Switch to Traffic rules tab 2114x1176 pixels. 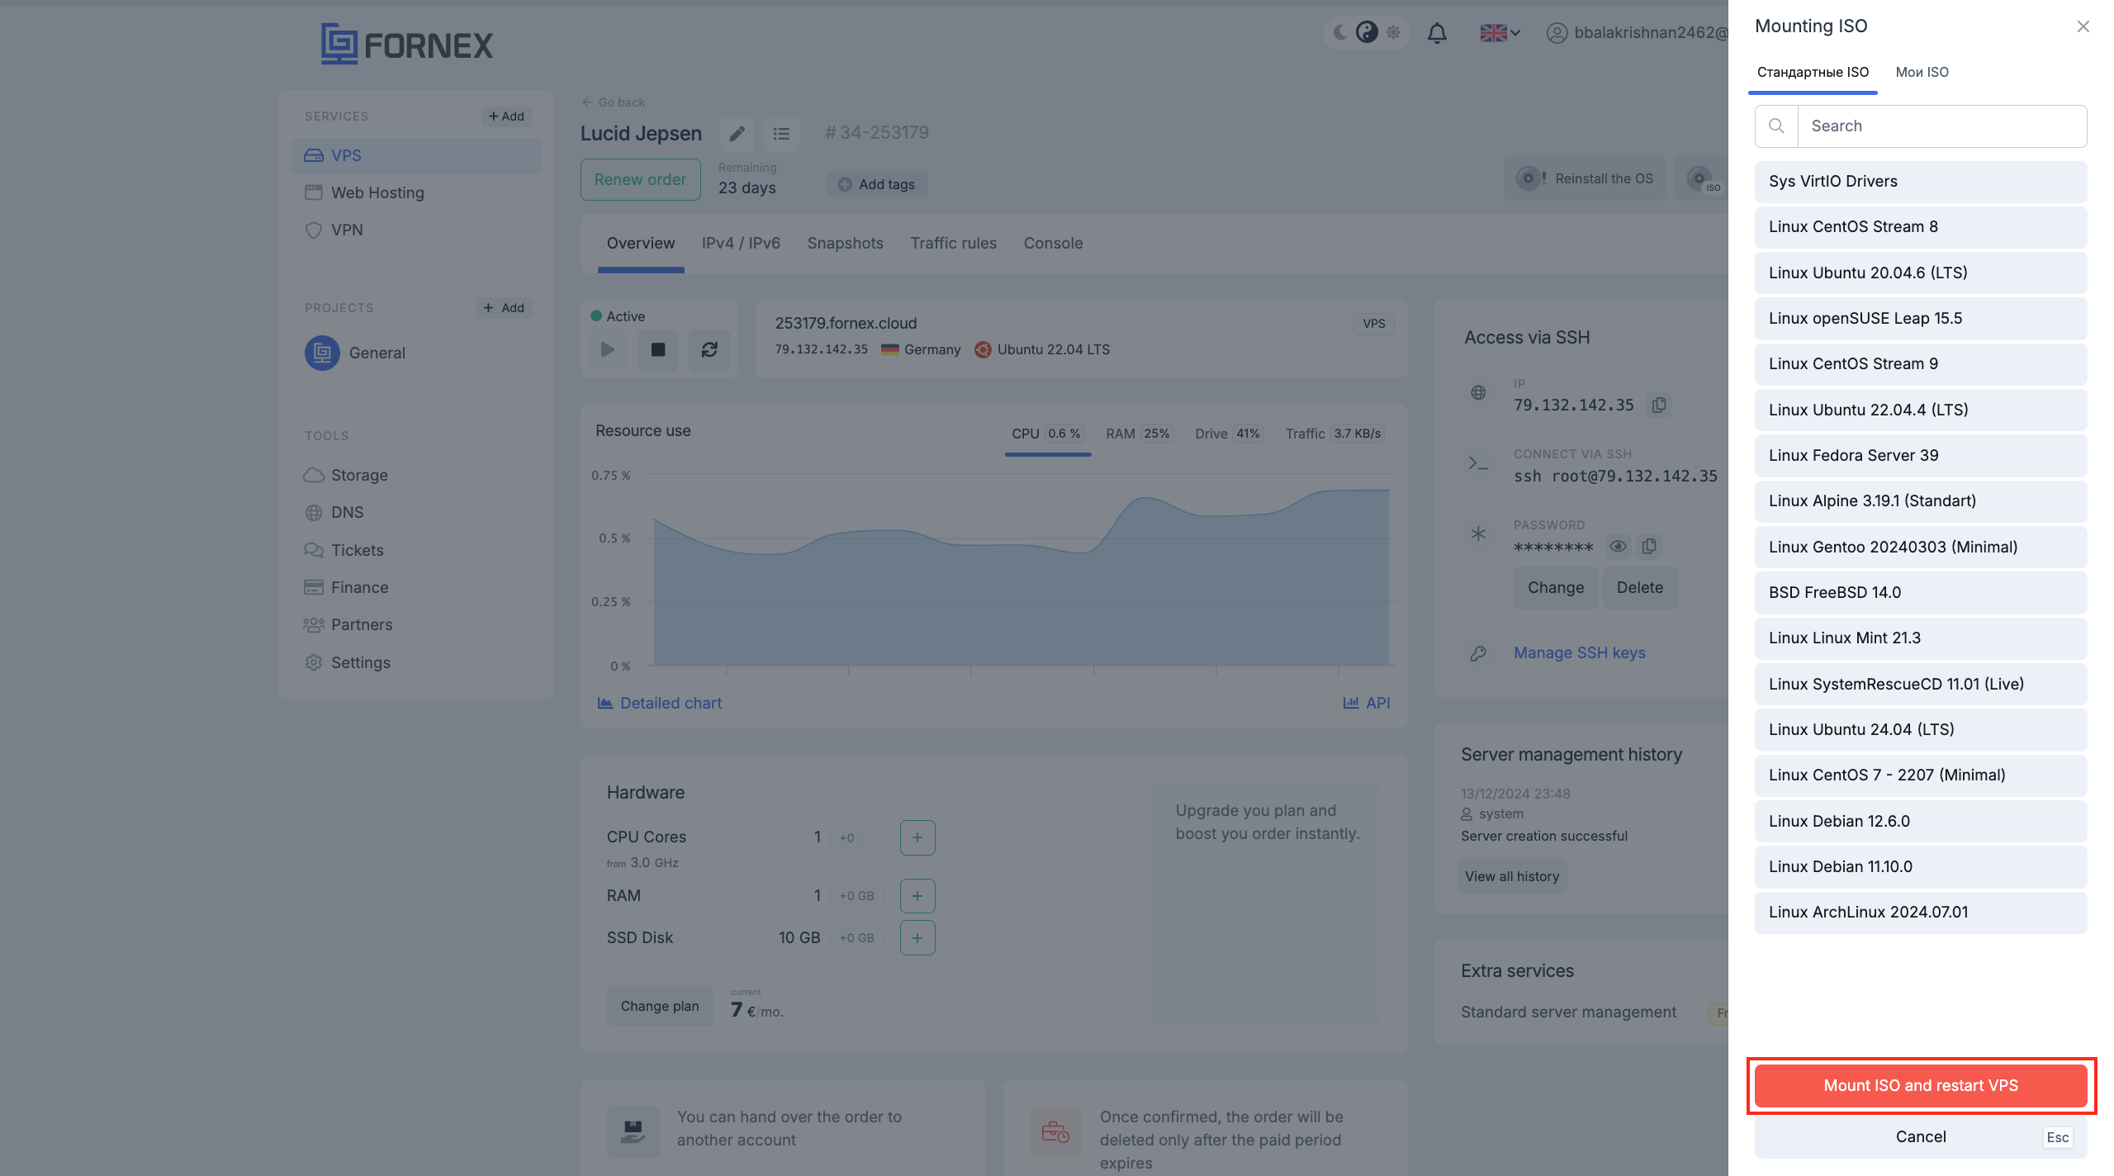coord(953,244)
